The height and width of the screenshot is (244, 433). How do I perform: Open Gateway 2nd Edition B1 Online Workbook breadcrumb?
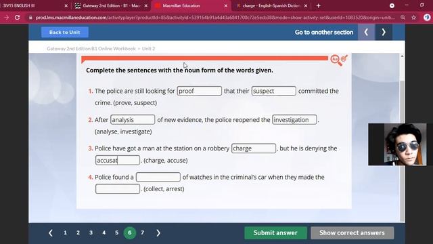[91, 48]
